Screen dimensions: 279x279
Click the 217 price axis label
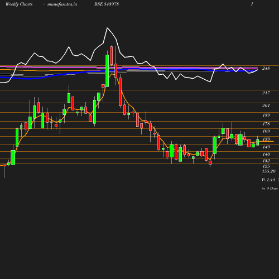pos(266,93)
